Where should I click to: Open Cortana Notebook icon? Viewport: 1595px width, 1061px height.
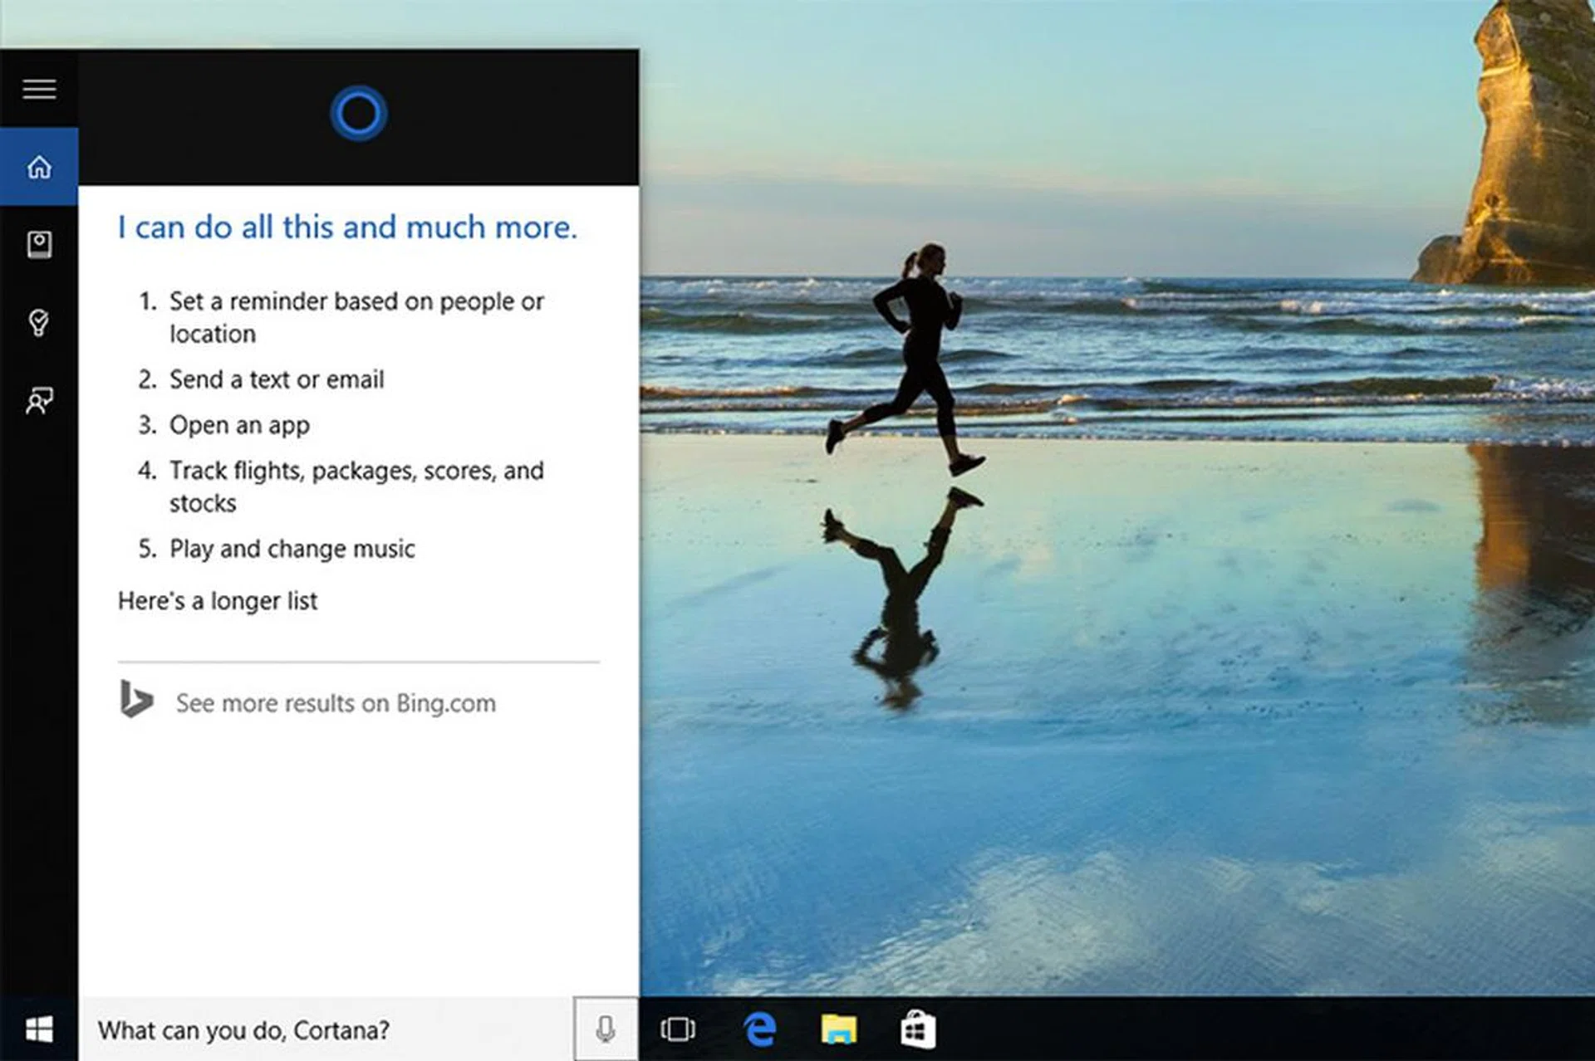coord(39,244)
